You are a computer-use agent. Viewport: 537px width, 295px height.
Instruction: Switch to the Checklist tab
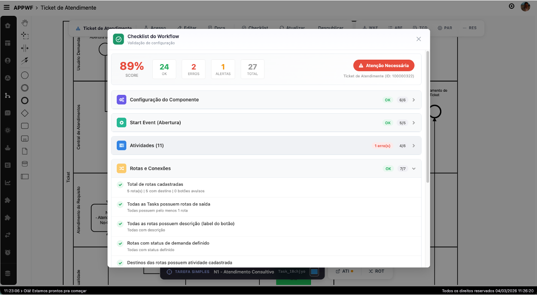pyautogui.click(x=255, y=27)
